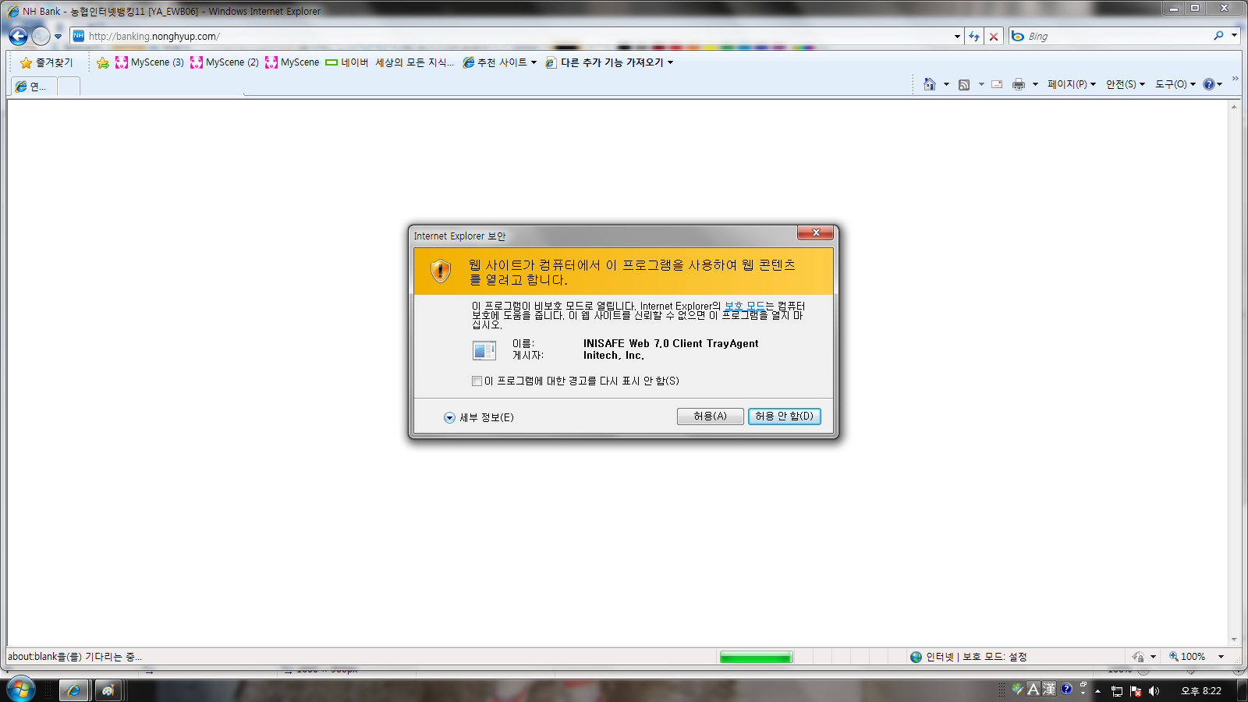The width and height of the screenshot is (1248, 702).
Task: Click the language bar help icon
Action: [x=1066, y=689]
